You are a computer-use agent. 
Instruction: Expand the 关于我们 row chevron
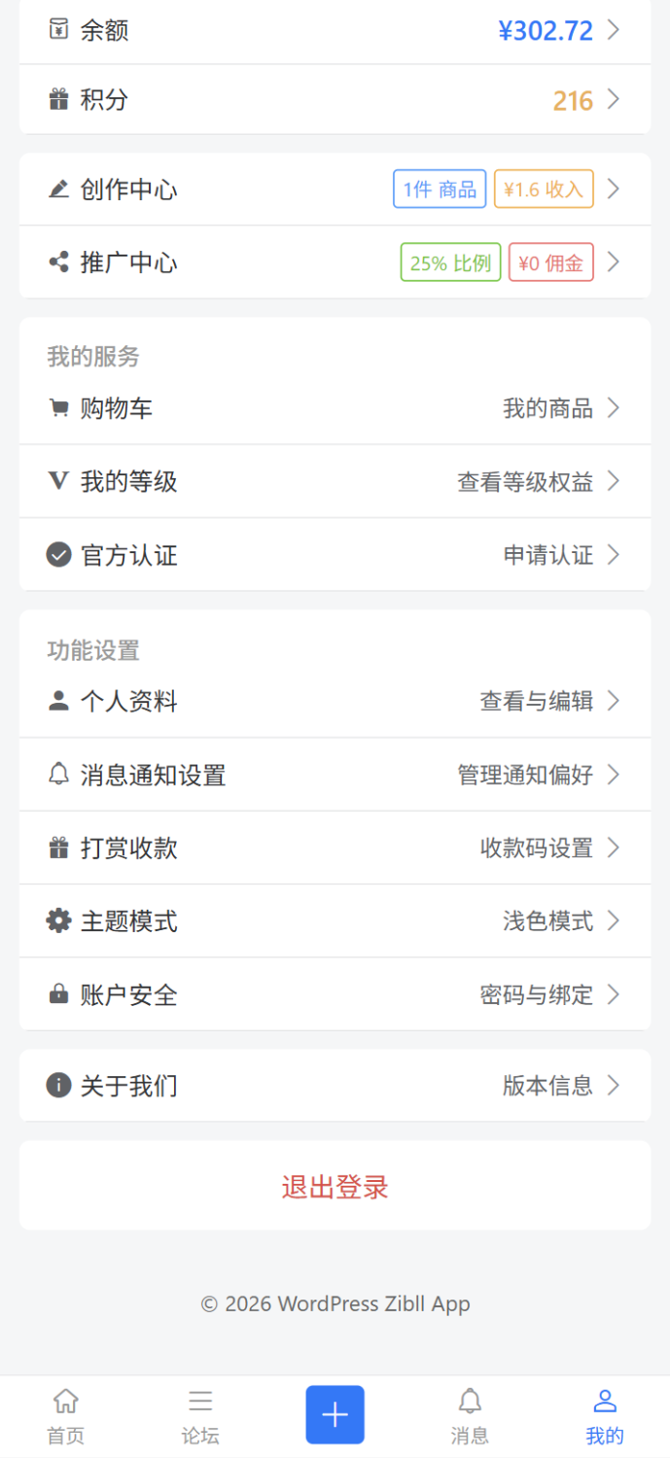pyautogui.click(x=614, y=1085)
